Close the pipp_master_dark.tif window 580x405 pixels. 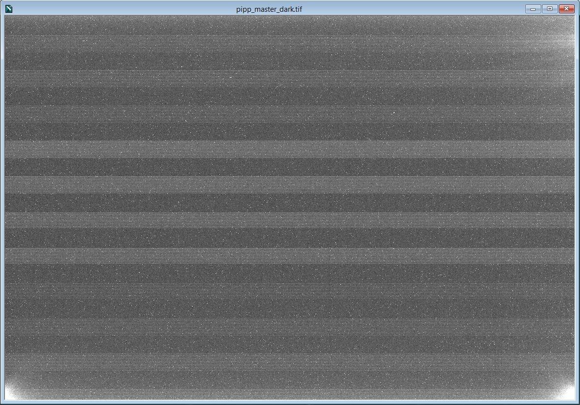point(566,9)
